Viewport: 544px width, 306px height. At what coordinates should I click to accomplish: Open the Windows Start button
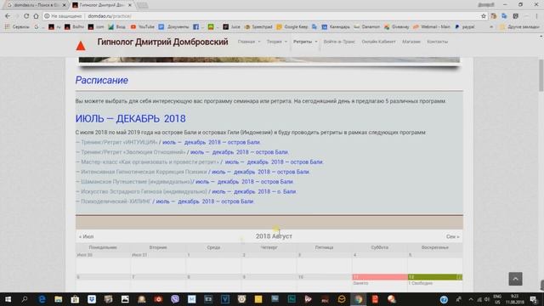click(x=8, y=299)
